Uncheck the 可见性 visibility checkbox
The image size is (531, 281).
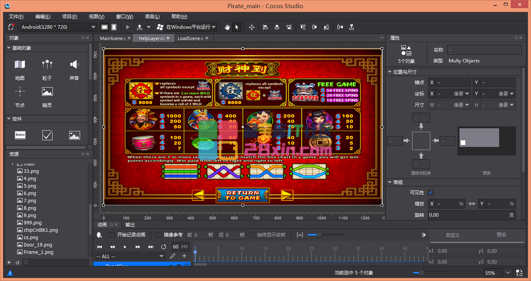pos(431,192)
